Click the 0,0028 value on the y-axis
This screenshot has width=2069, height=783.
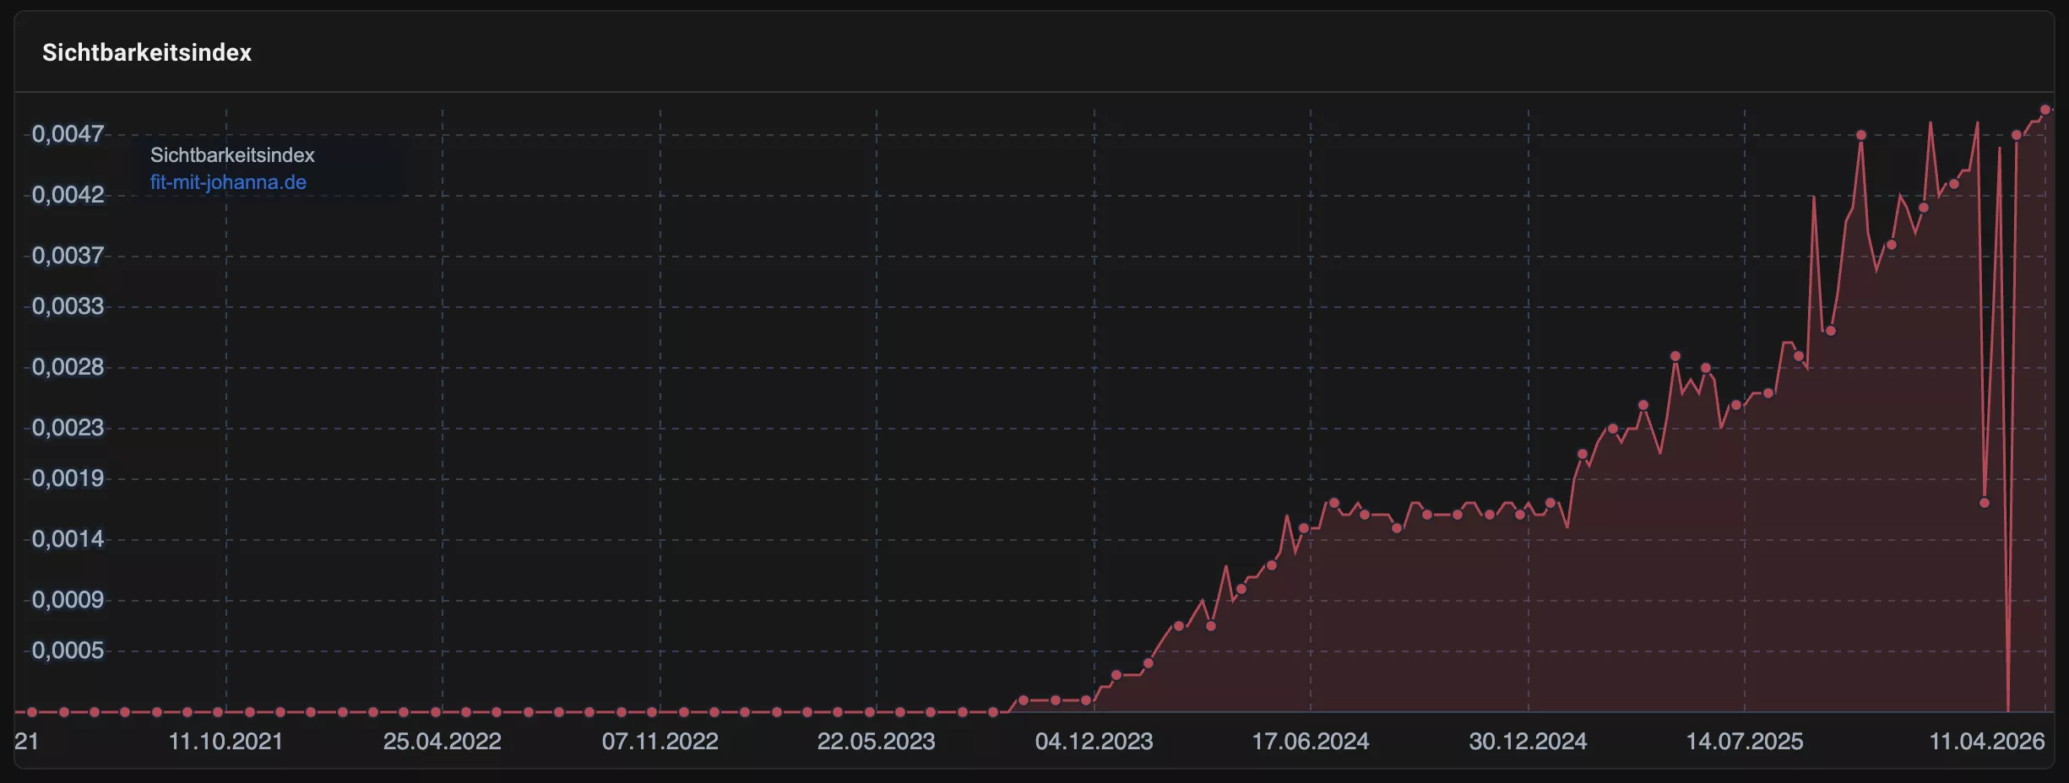(x=68, y=367)
